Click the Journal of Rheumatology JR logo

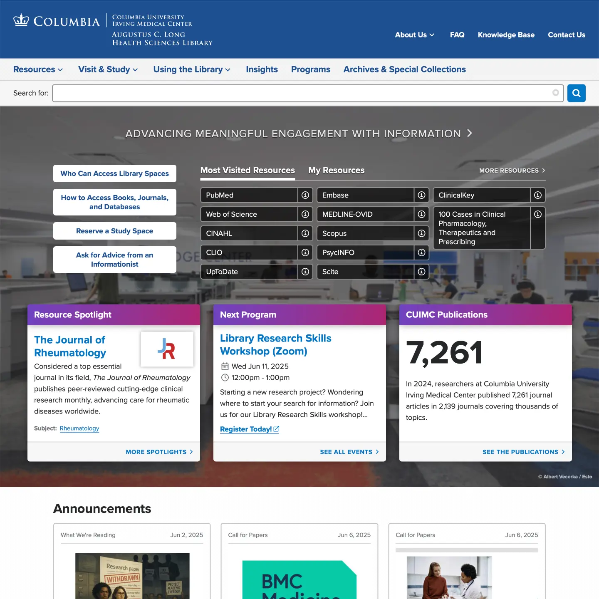point(167,349)
